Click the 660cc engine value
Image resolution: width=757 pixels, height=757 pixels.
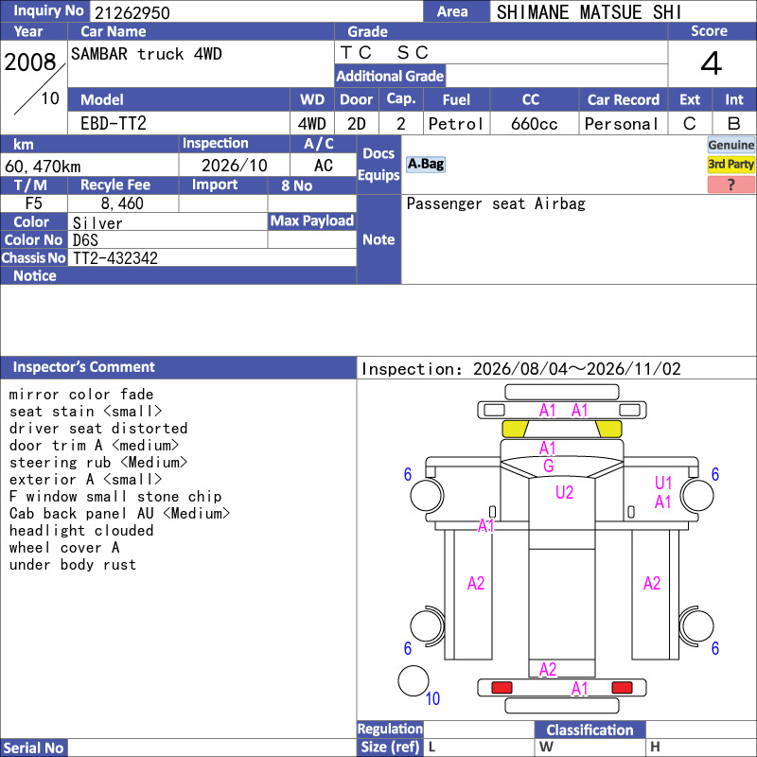click(x=534, y=124)
